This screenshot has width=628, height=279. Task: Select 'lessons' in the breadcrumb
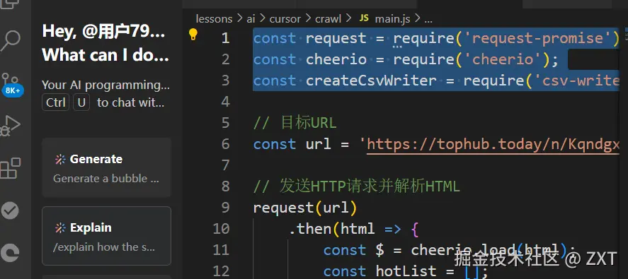[214, 19]
